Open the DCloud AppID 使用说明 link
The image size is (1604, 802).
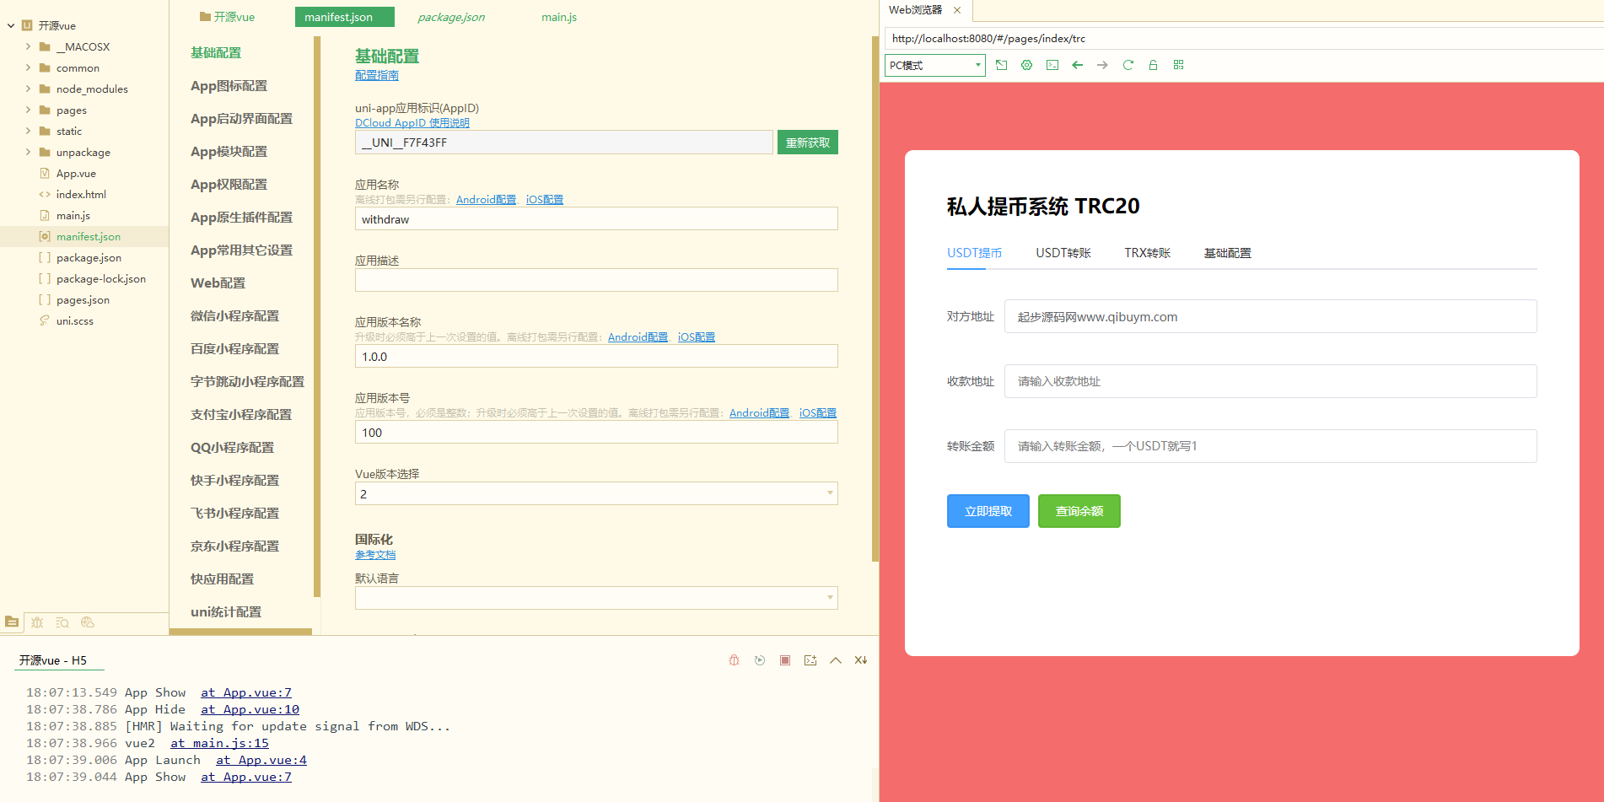click(412, 123)
